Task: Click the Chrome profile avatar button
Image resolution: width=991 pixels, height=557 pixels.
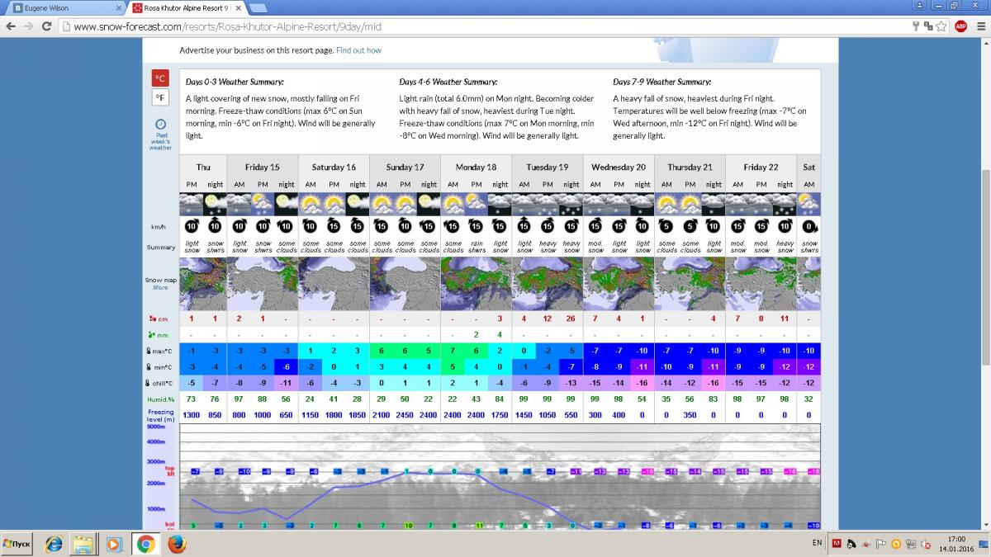Action: (x=918, y=5)
